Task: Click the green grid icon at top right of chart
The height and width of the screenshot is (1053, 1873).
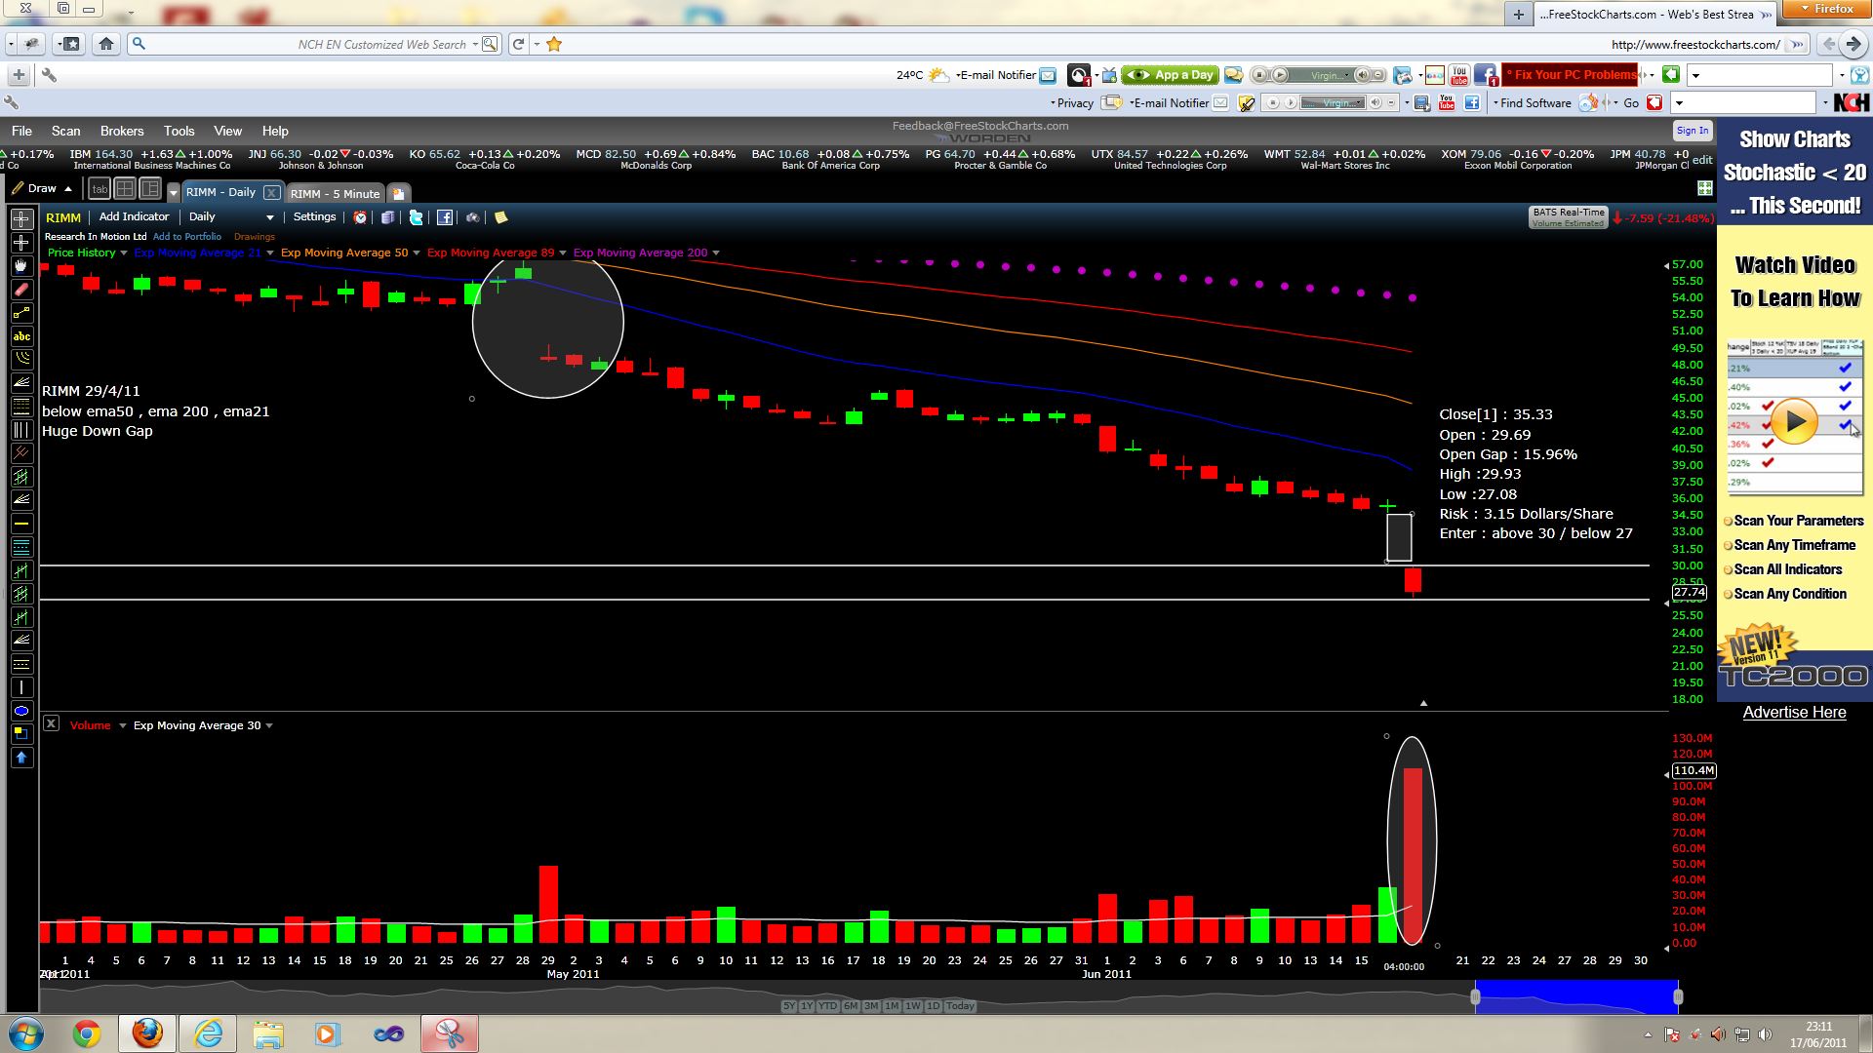Action: [1704, 188]
